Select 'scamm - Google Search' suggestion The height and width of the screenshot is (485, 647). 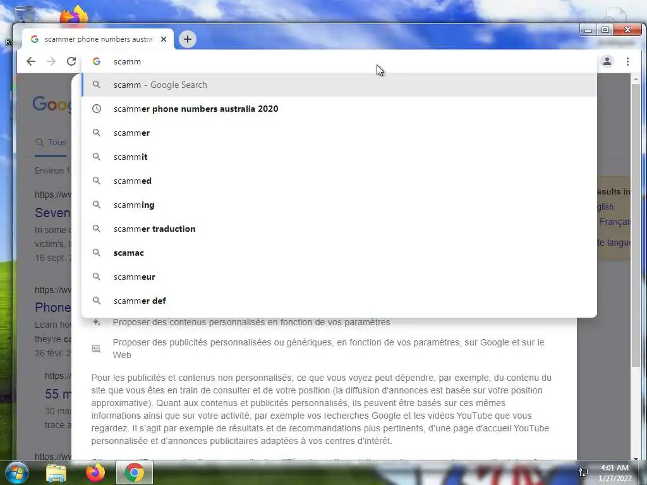click(339, 85)
